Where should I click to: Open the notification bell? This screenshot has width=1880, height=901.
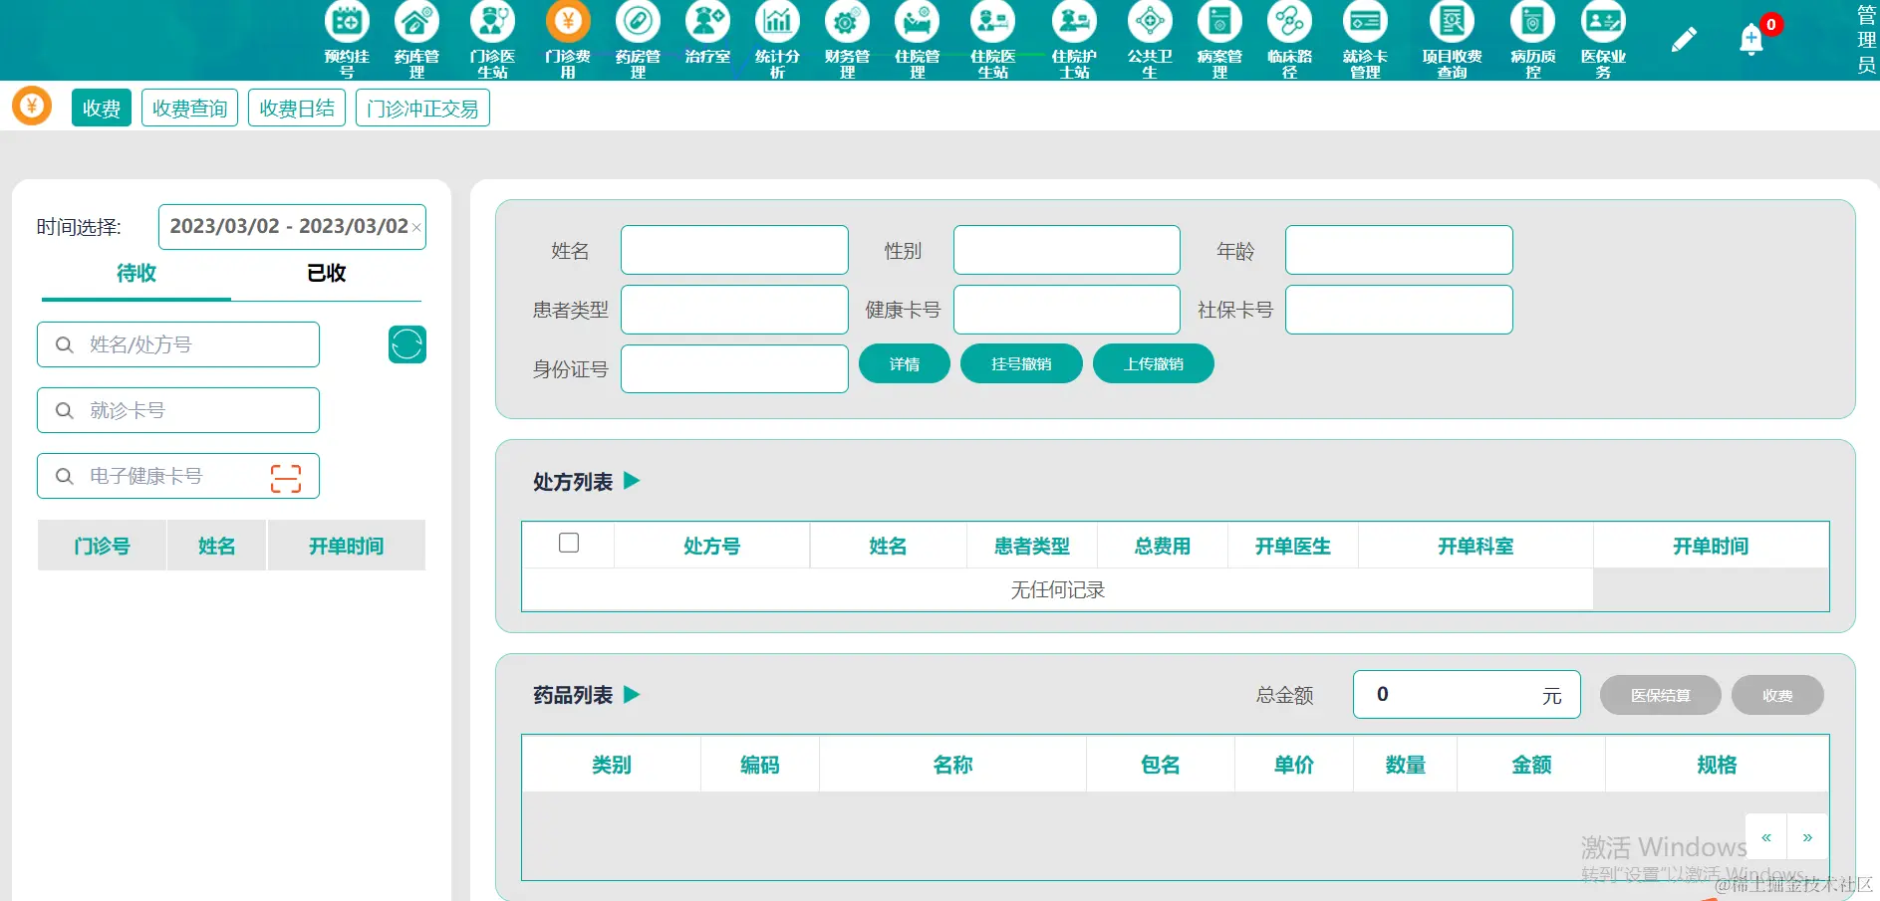click(1751, 40)
